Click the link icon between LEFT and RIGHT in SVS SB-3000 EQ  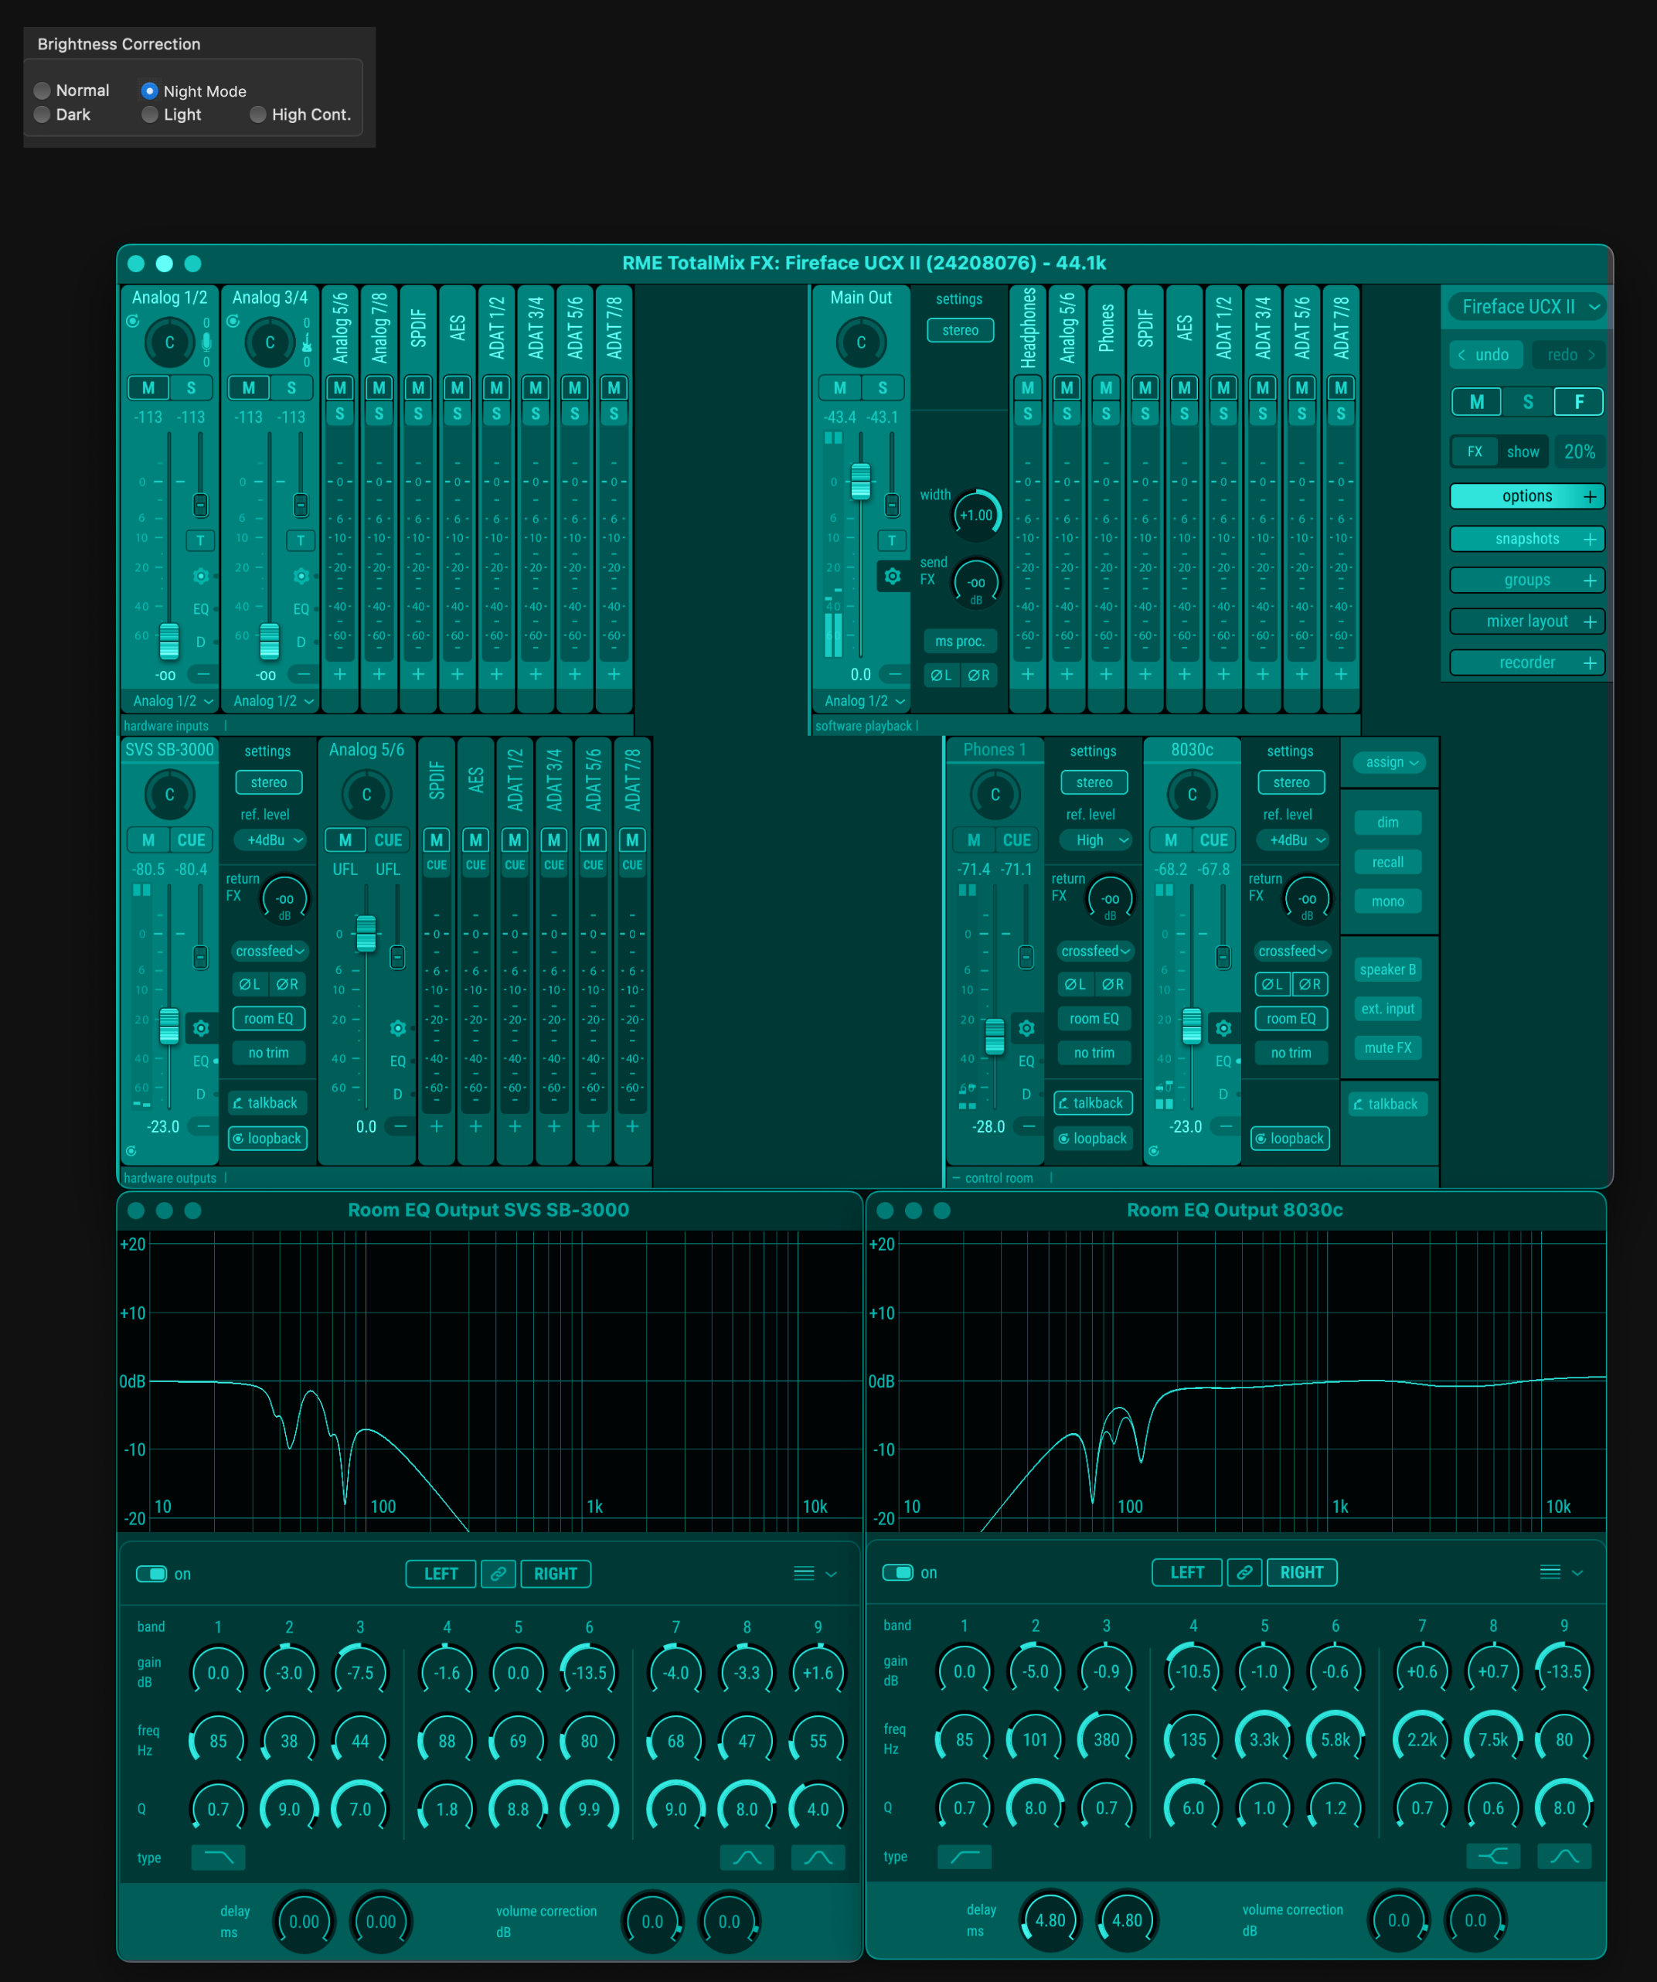click(497, 1573)
